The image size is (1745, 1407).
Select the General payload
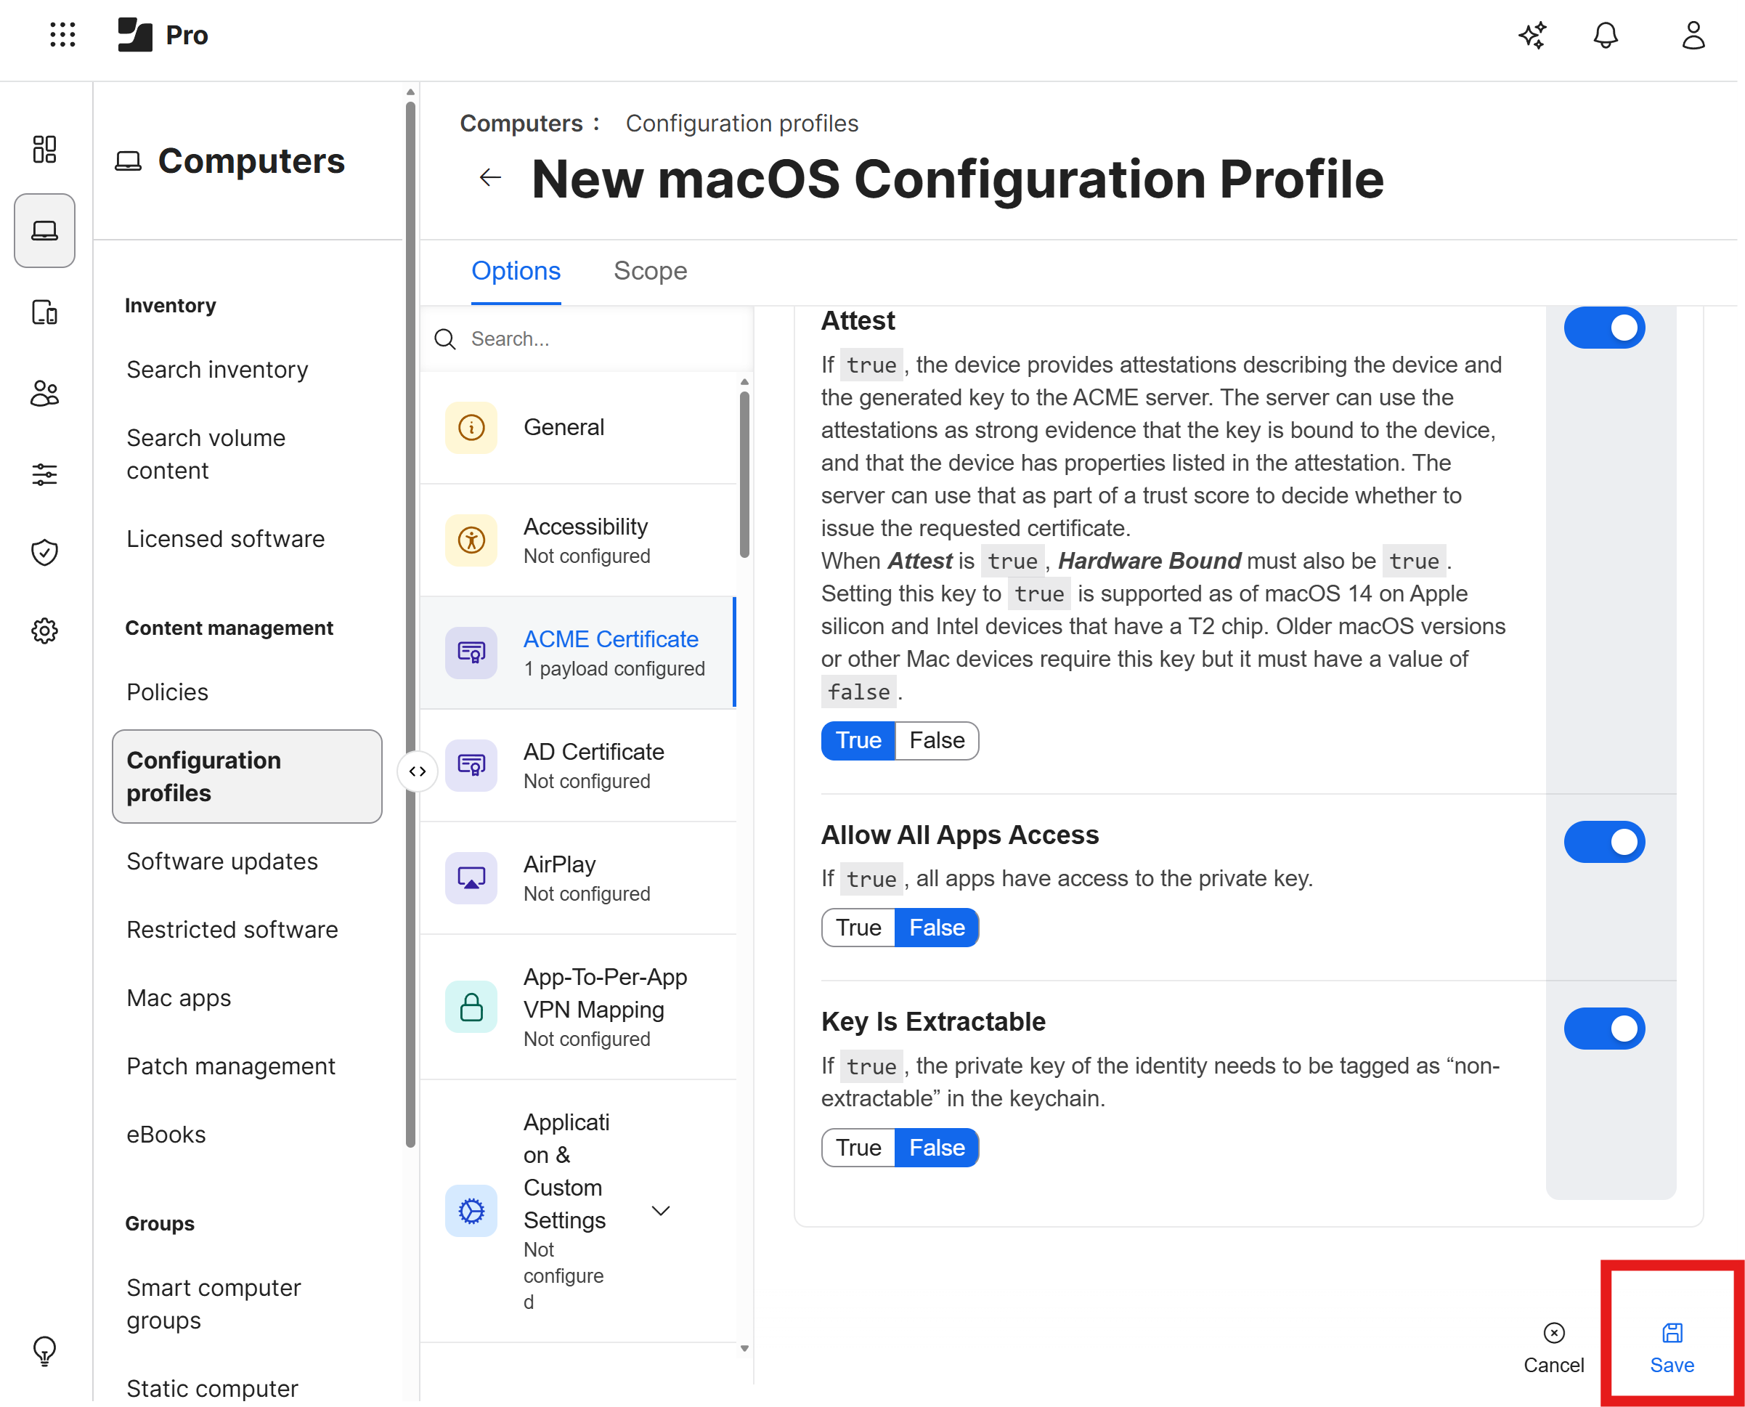[577, 428]
